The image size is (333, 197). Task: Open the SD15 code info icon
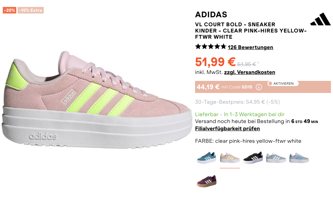pyautogui.click(x=258, y=87)
